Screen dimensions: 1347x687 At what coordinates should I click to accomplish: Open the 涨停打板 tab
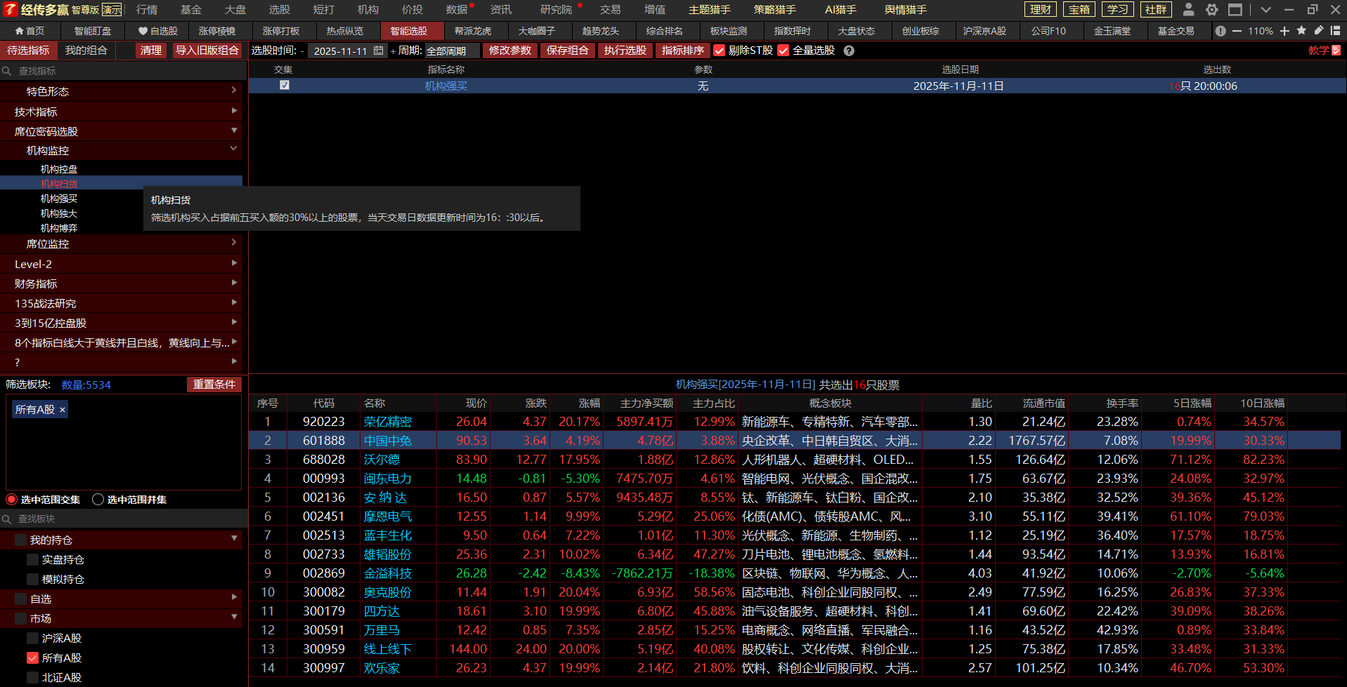[x=281, y=31]
